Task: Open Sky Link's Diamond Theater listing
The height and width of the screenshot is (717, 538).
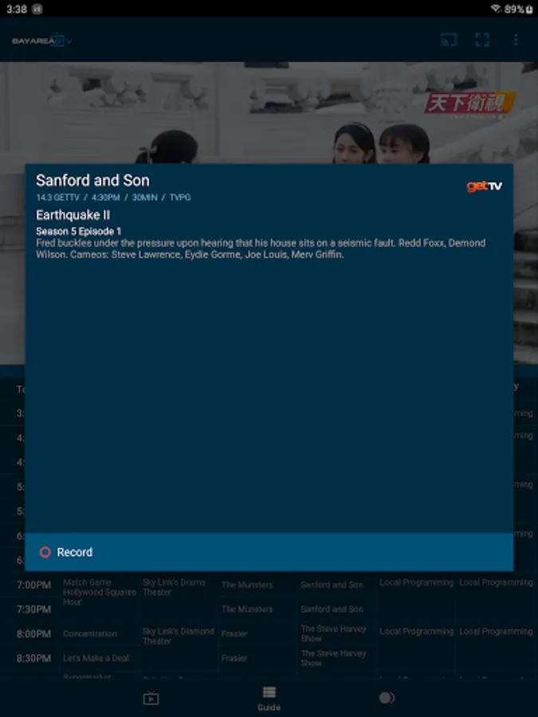Action: click(178, 636)
